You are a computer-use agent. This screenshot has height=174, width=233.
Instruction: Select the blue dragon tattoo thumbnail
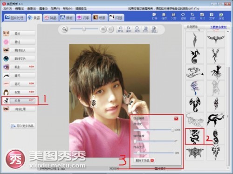[195, 88]
